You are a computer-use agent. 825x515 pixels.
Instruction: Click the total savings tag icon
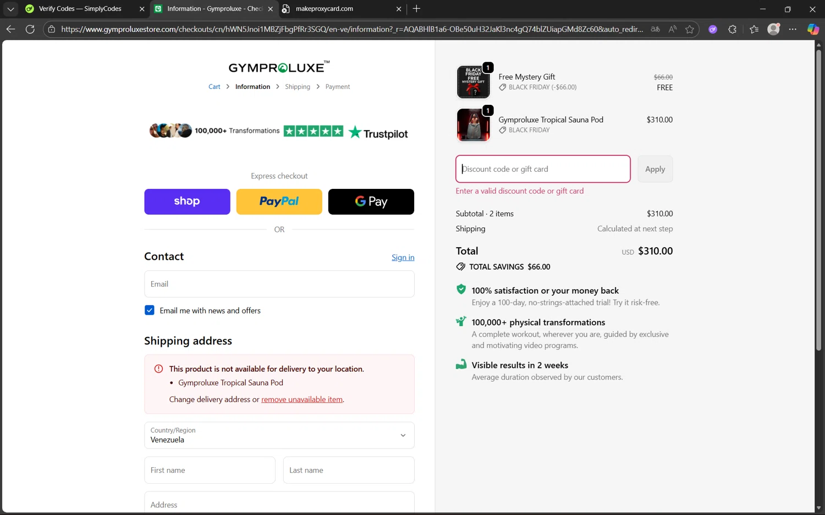460,267
